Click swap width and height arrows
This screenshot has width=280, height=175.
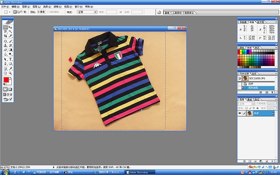tap(121, 12)
